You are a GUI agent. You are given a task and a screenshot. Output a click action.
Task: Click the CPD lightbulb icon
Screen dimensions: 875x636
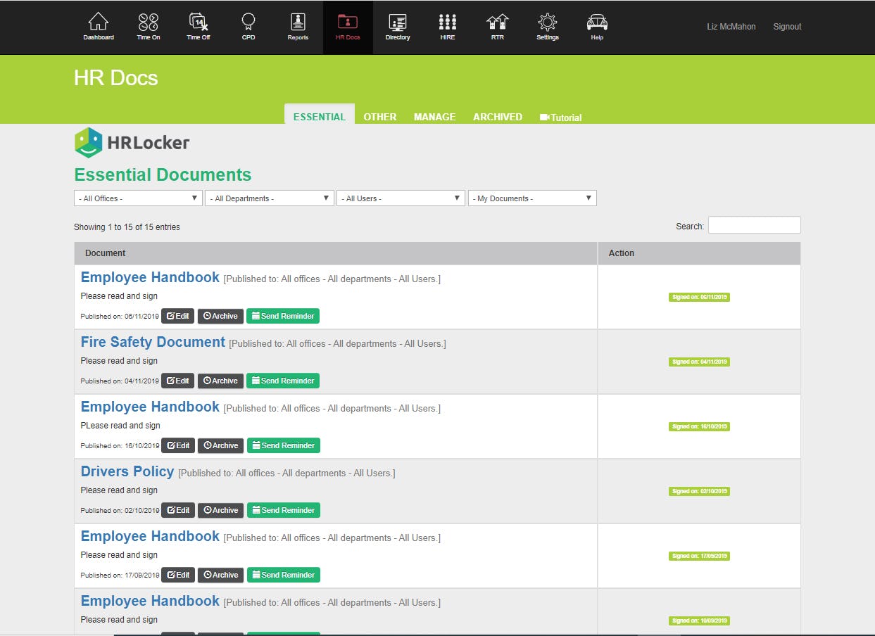click(x=248, y=27)
